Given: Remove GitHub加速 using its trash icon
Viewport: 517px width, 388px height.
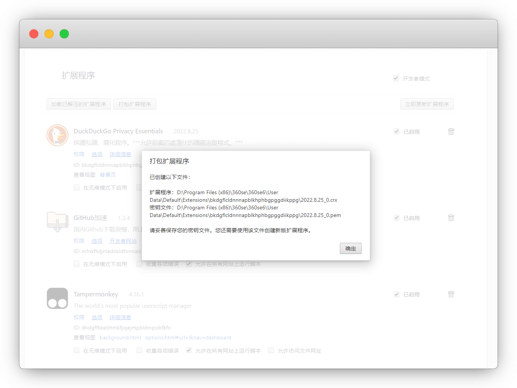Looking at the screenshot, I should [x=451, y=218].
